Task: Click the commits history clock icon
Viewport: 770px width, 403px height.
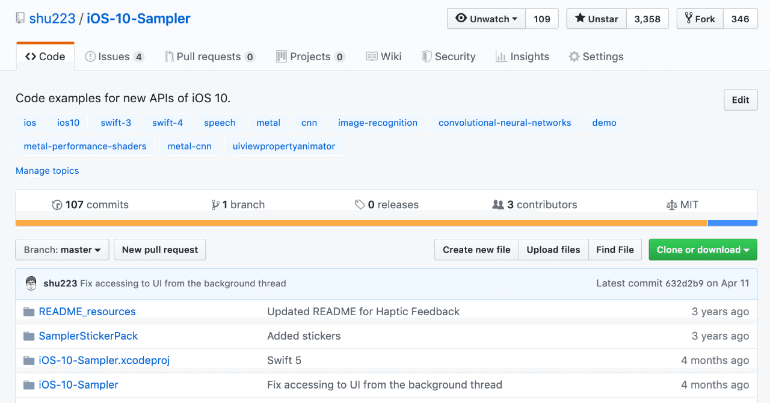Action: [x=57, y=205]
